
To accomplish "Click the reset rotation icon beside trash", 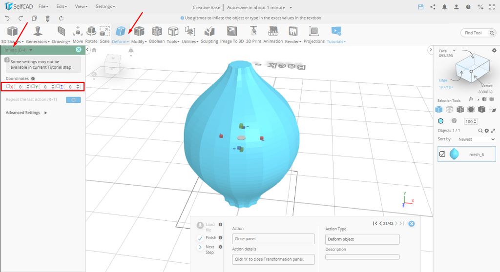I will (61, 19).
